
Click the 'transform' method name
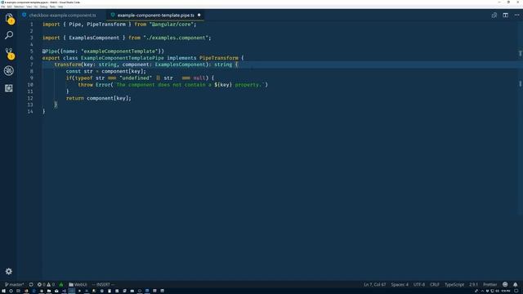[x=68, y=65]
